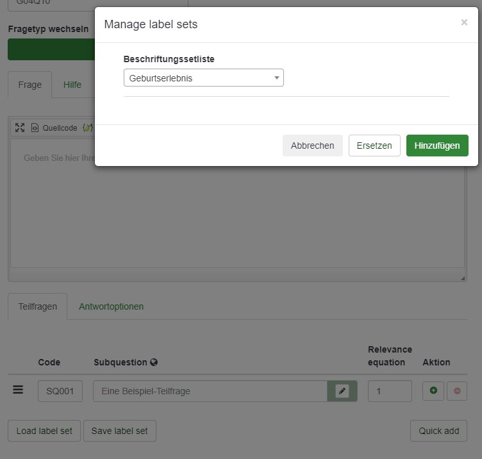Image resolution: width=482 pixels, height=459 pixels.
Task: Click the editor maximize icon
Action: click(x=20, y=128)
